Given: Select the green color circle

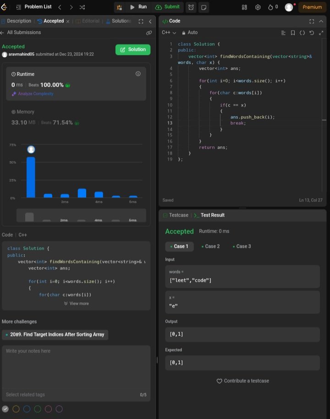Looking at the screenshot, I should point(38,409).
